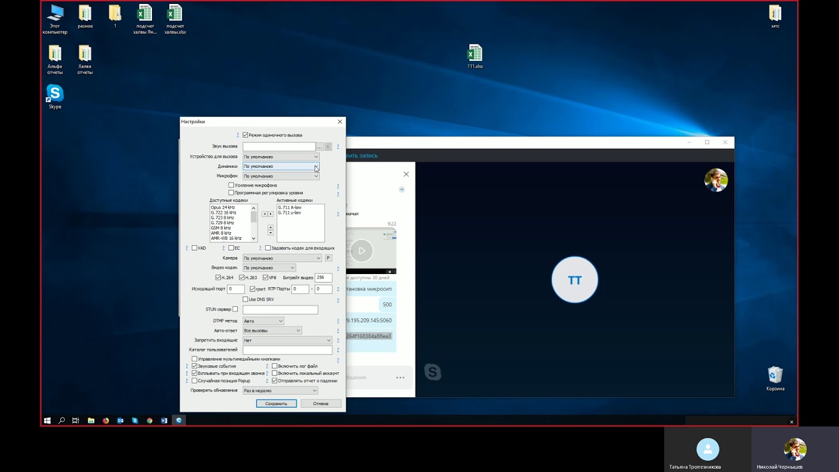The width and height of the screenshot is (839, 472).
Task: Enable 'Задавать кодек для входящих' checkbox
Action: pyautogui.click(x=267, y=248)
